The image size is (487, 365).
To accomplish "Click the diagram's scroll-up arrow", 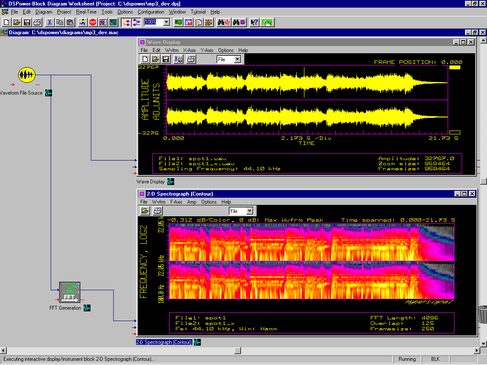I will (x=484, y=40).
